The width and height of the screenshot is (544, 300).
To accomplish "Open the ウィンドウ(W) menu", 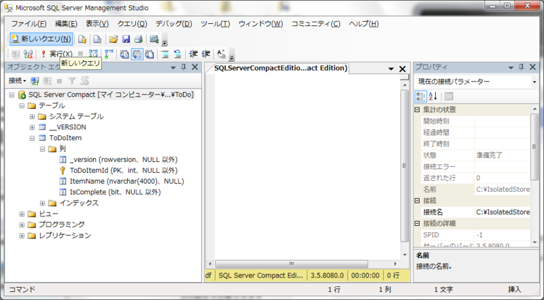I will (261, 24).
